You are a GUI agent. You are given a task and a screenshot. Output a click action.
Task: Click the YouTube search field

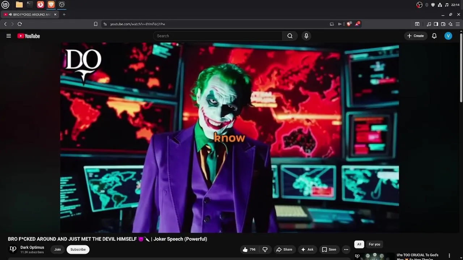click(218, 36)
